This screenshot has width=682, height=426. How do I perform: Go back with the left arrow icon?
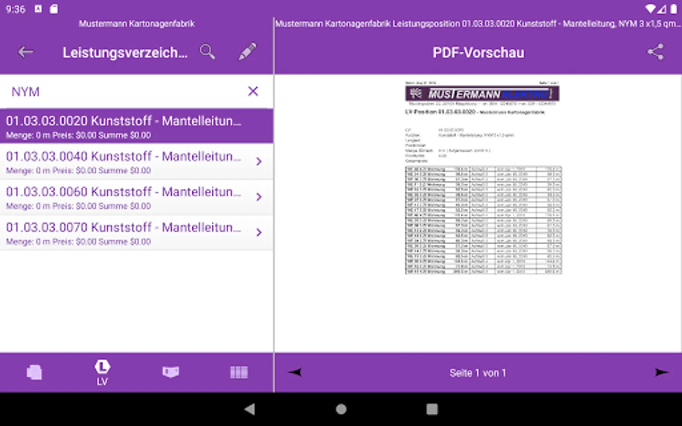[26, 52]
